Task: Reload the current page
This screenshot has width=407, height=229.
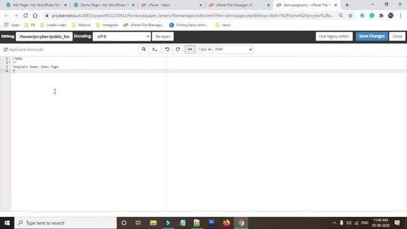Action: 25,15
